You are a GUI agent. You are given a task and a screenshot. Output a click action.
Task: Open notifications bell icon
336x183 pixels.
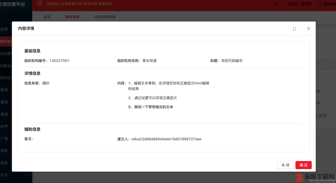pyautogui.click(x=277, y=4)
